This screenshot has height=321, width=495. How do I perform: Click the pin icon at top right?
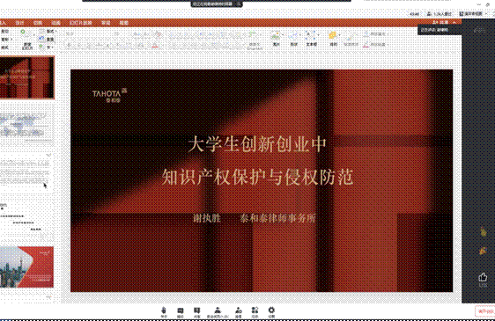pos(488,4)
